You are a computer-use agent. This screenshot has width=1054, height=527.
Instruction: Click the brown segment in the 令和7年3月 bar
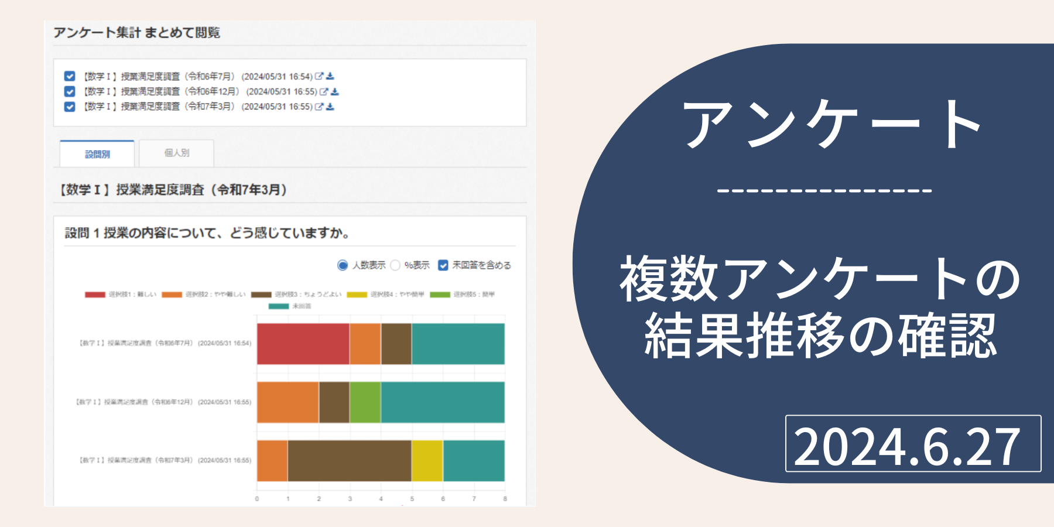[350, 461]
